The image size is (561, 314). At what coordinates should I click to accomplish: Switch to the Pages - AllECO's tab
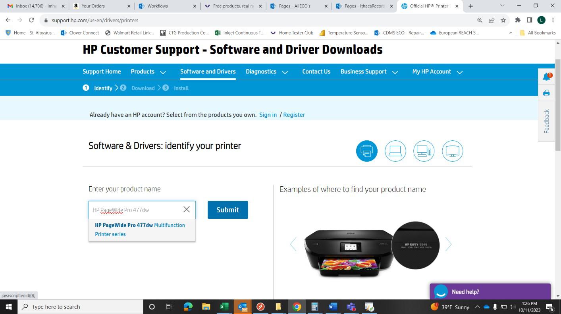tap(298, 6)
